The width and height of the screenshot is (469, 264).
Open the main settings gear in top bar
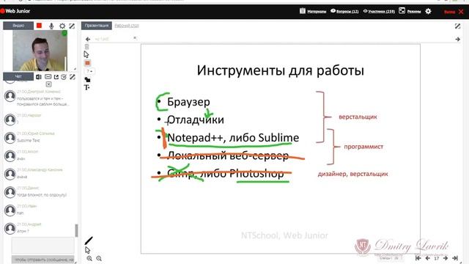(x=428, y=11)
